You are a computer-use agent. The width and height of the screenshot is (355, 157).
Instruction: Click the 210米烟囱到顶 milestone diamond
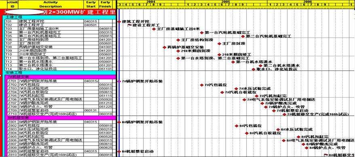coord(178,51)
